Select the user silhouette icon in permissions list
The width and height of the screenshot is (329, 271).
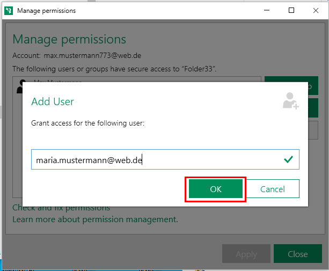20,85
